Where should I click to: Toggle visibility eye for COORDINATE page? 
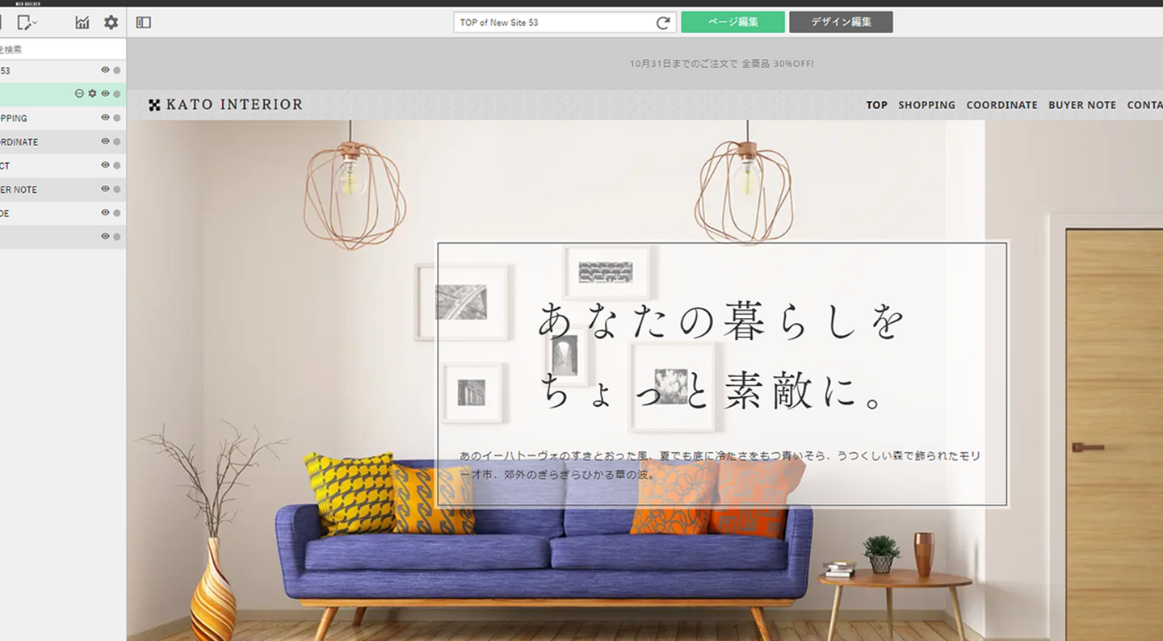click(105, 141)
